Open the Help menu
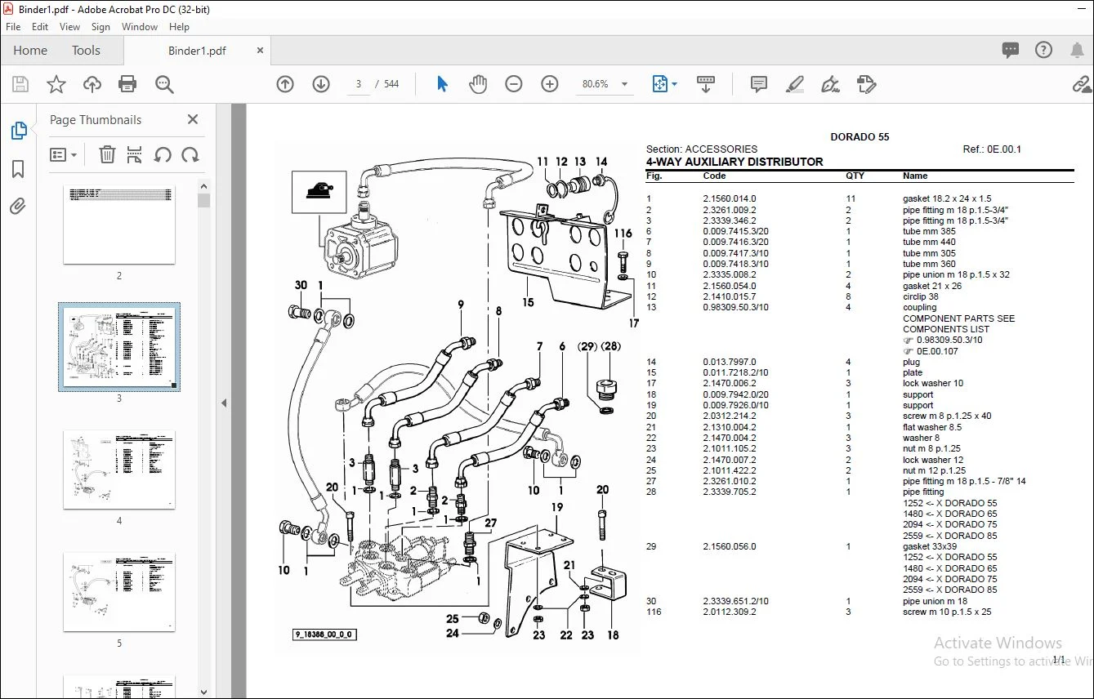1094x699 pixels. (180, 27)
